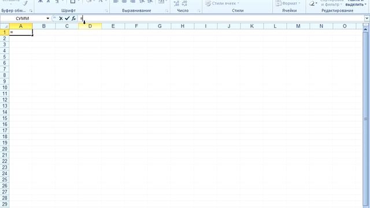
Task: Select column D header
Action: [90, 26]
